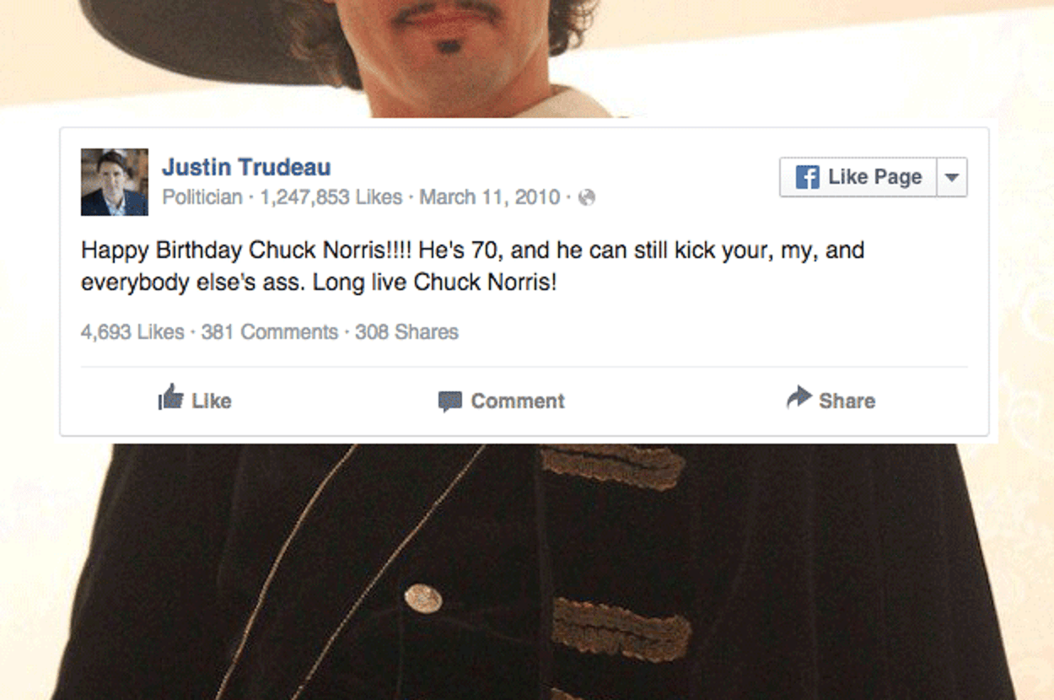Image resolution: width=1054 pixels, height=700 pixels.
Task: Click the 1,247,853 Likes page count
Action: point(331,197)
